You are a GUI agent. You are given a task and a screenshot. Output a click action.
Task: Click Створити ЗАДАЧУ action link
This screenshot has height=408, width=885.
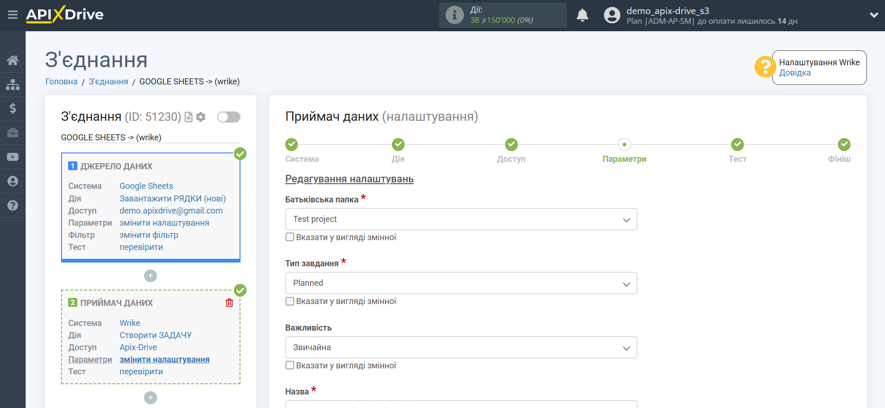tap(156, 335)
